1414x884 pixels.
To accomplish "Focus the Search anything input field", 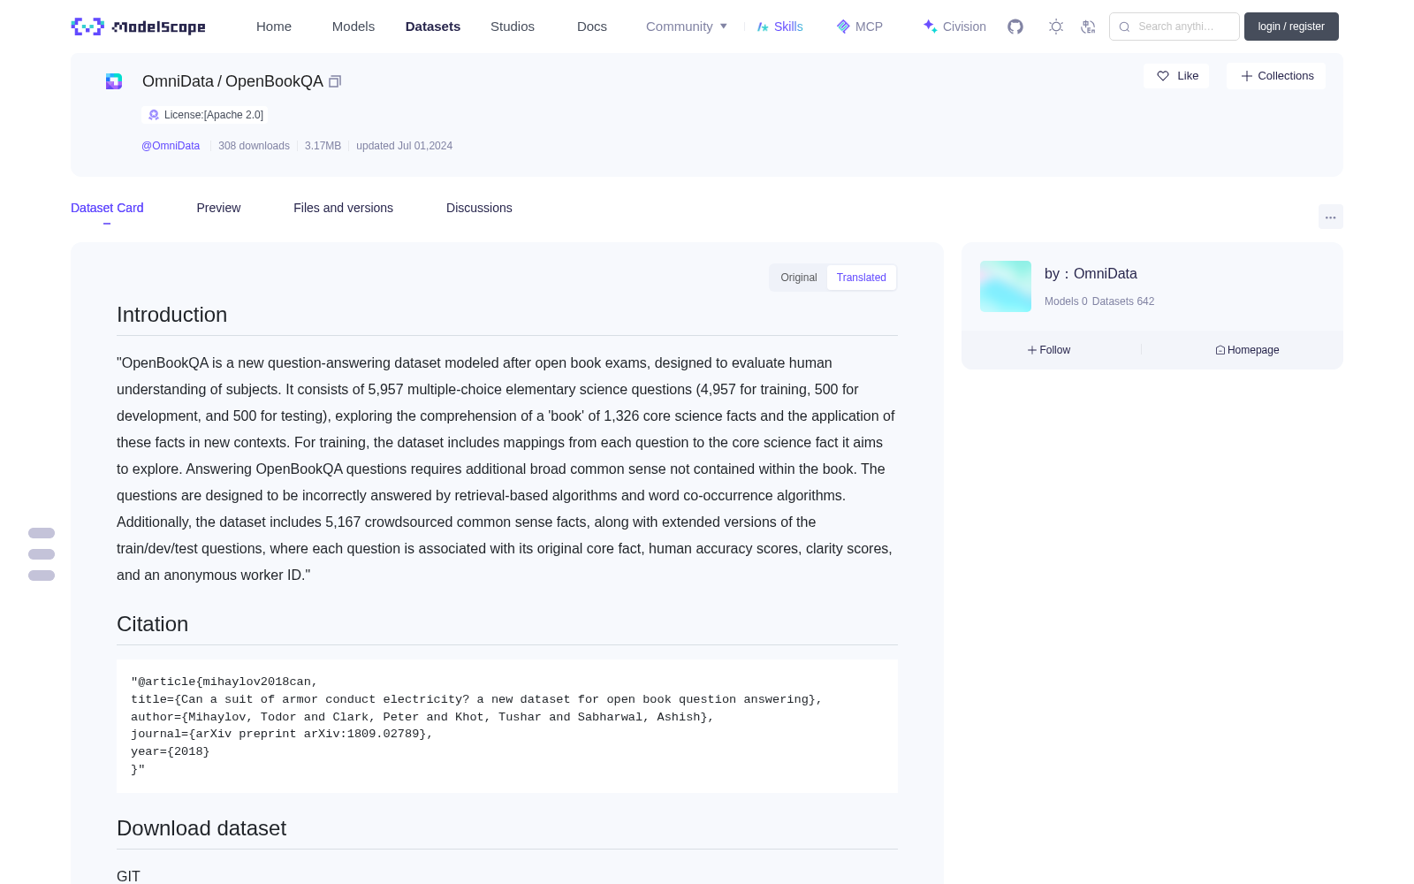I will tap(1175, 27).
